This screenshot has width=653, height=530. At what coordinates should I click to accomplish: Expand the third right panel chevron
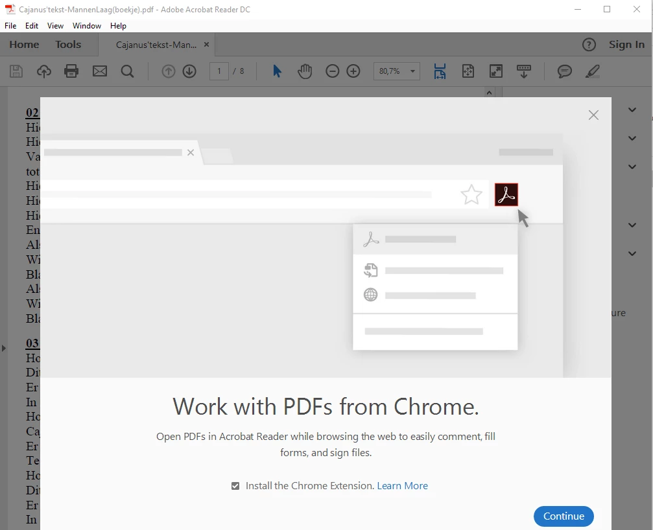632,167
